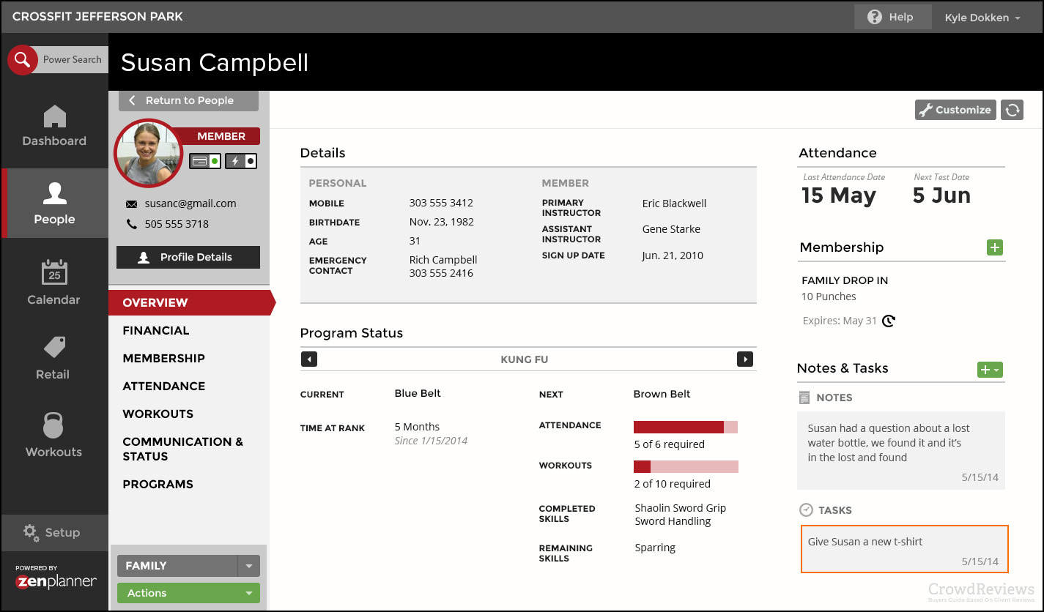Show previous program with left arrow

[309, 359]
